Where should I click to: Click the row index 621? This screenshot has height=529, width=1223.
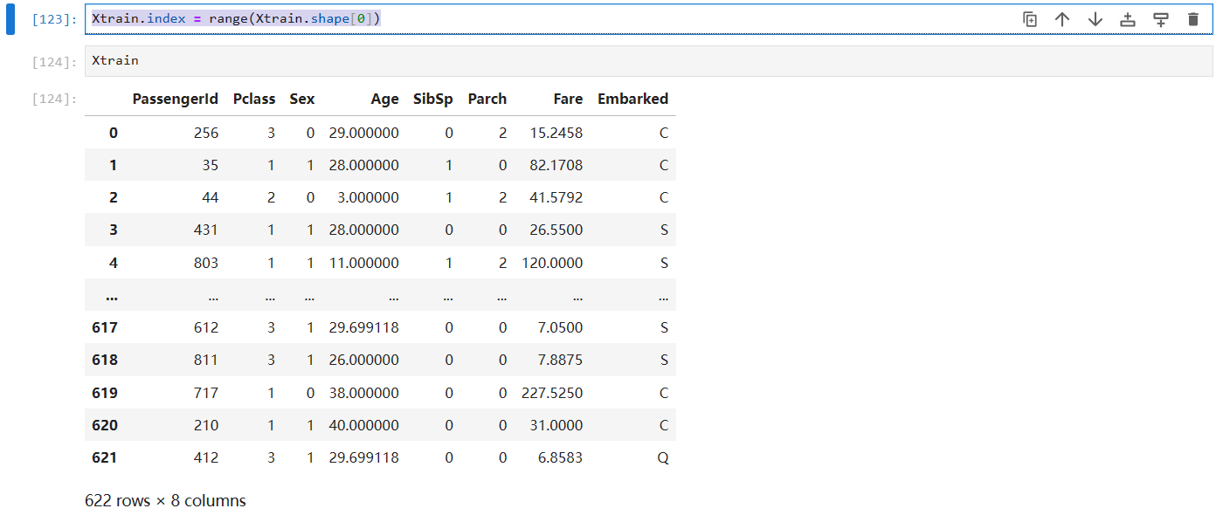click(105, 457)
